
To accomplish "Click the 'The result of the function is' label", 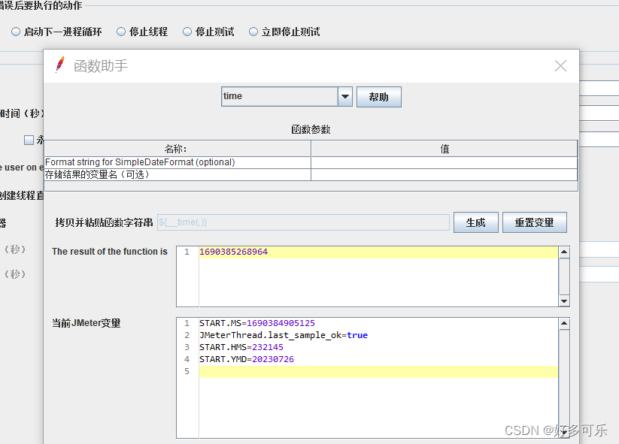I will pyautogui.click(x=110, y=252).
